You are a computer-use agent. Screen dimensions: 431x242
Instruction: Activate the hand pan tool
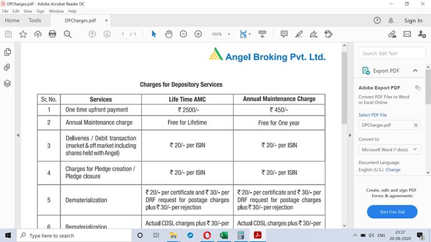point(169,34)
